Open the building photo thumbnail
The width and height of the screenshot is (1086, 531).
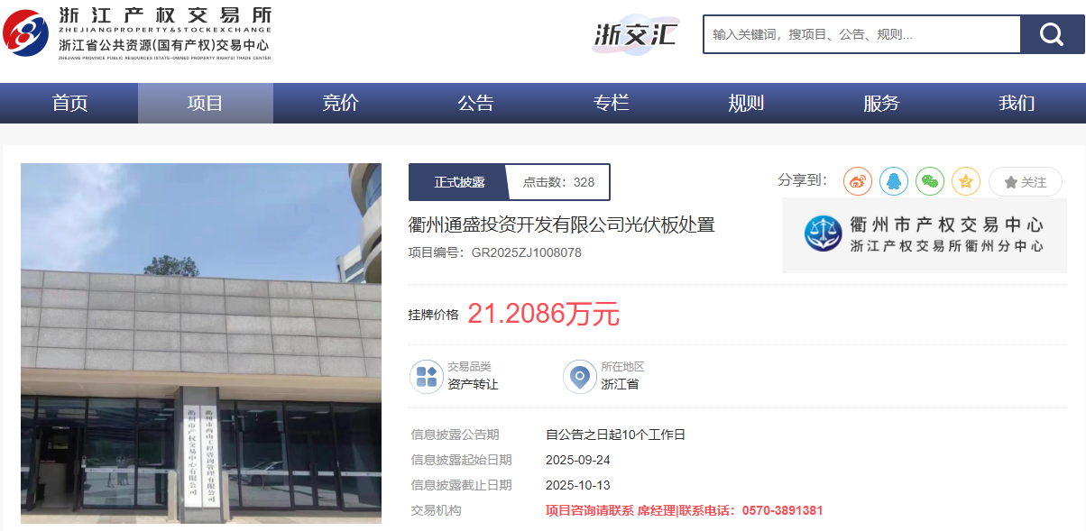pos(201,343)
